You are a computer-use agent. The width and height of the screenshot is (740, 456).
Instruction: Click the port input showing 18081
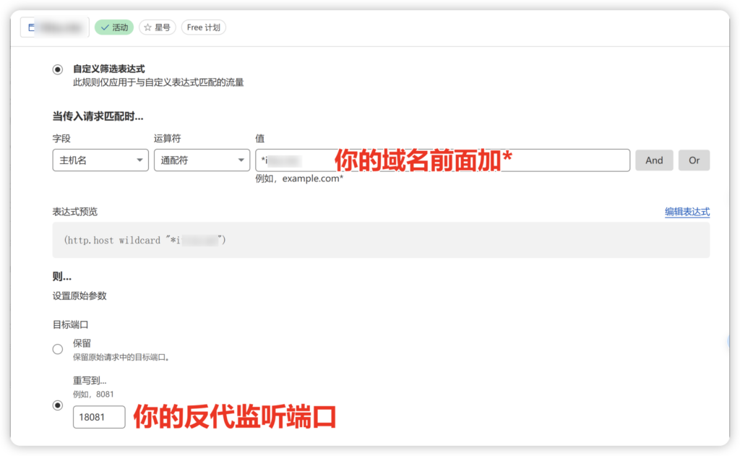[x=99, y=417]
